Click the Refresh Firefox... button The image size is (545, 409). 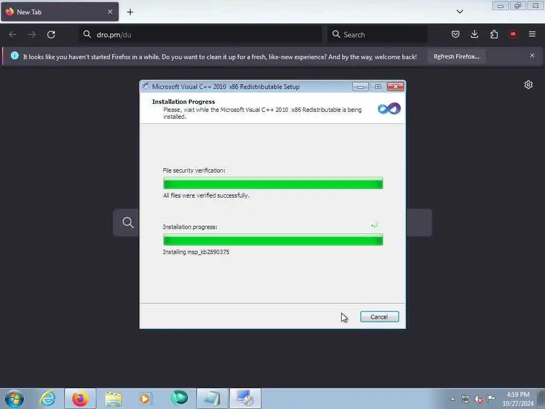(456, 56)
